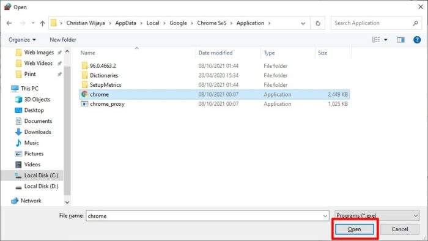Open the Programs (*.exe) file type dropdown
428x241 pixels.
pyautogui.click(x=377, y=216)
